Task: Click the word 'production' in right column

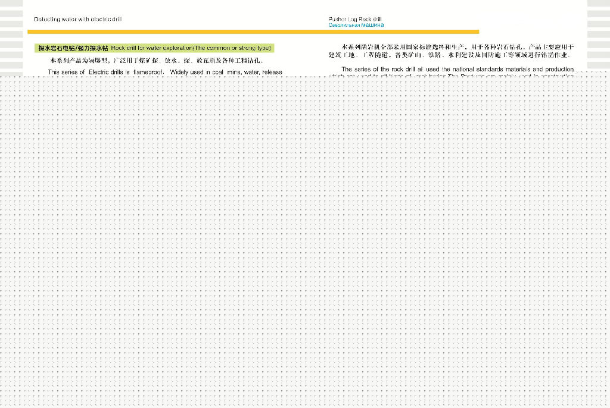Action: [x=559, y=70]
